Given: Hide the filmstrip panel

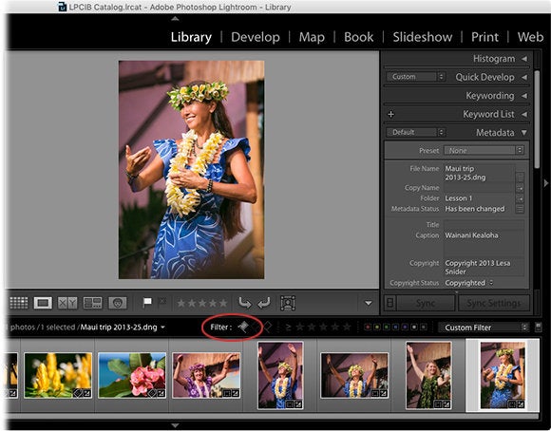Looking at the screenshot, I should pyautogui.click(x=175, y=425).
